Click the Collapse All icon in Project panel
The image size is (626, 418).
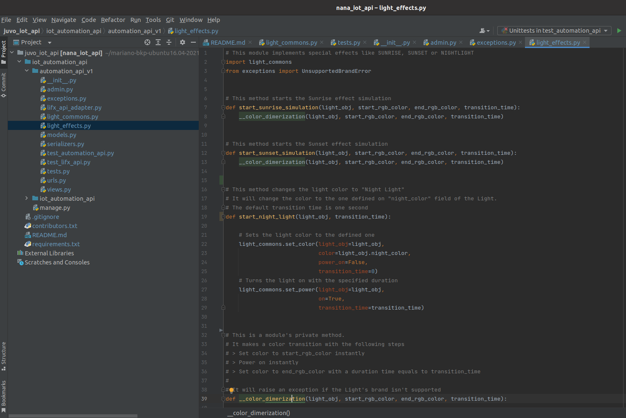[x=169, y=42]
